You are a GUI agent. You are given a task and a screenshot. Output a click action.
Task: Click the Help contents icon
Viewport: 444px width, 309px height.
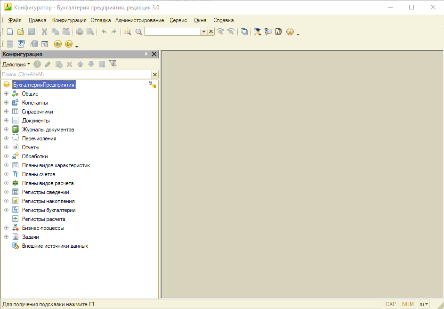pyautogui.click(x=279, y=32)
